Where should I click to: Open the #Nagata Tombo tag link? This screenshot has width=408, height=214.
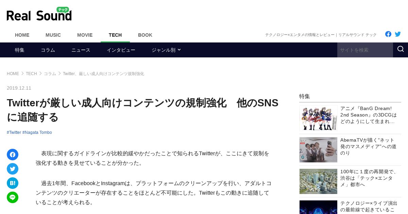coord(37,132)
